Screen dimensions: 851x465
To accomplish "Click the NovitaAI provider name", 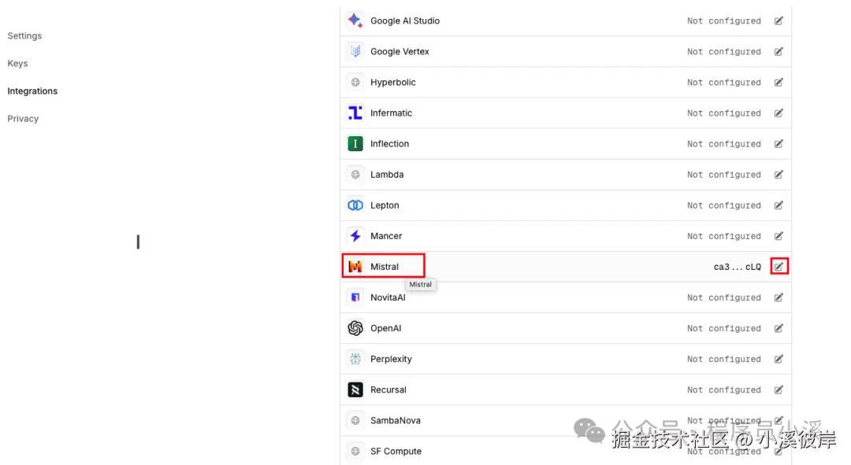I will tap(388, 297).
